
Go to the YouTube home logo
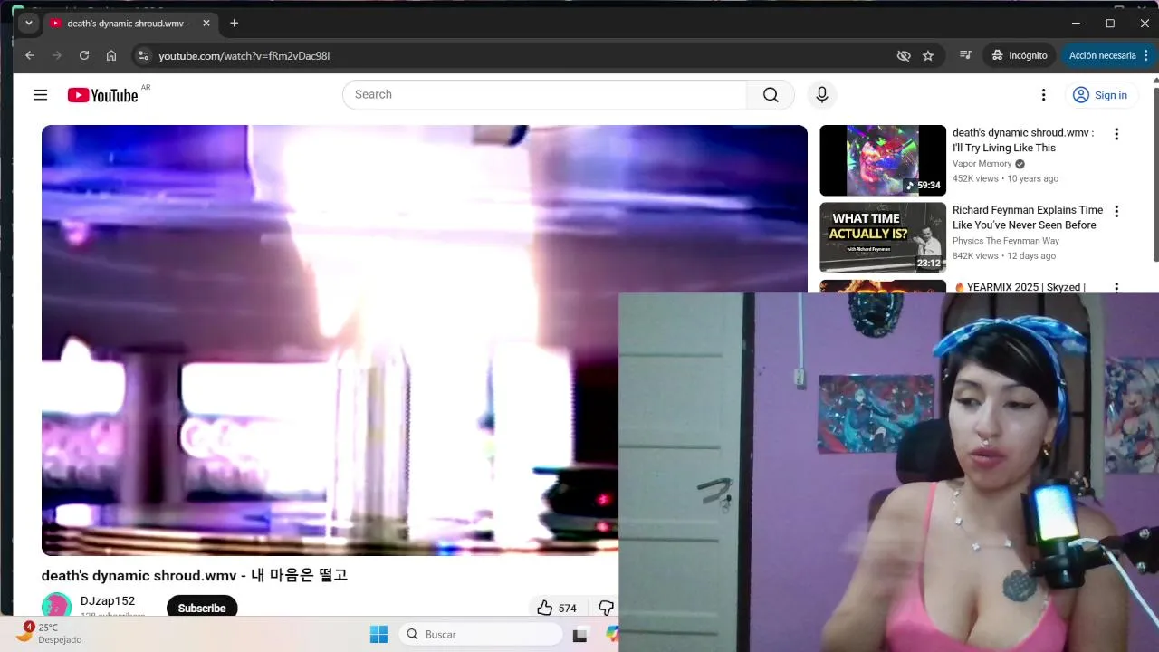pos(103,95)
